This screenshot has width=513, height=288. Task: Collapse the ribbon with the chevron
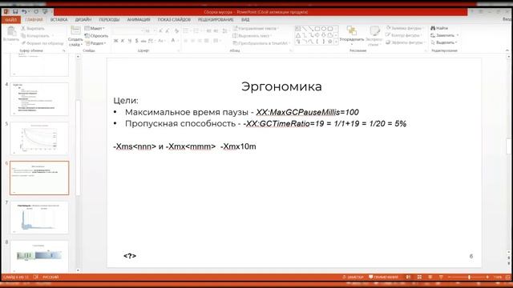point(507,50)
